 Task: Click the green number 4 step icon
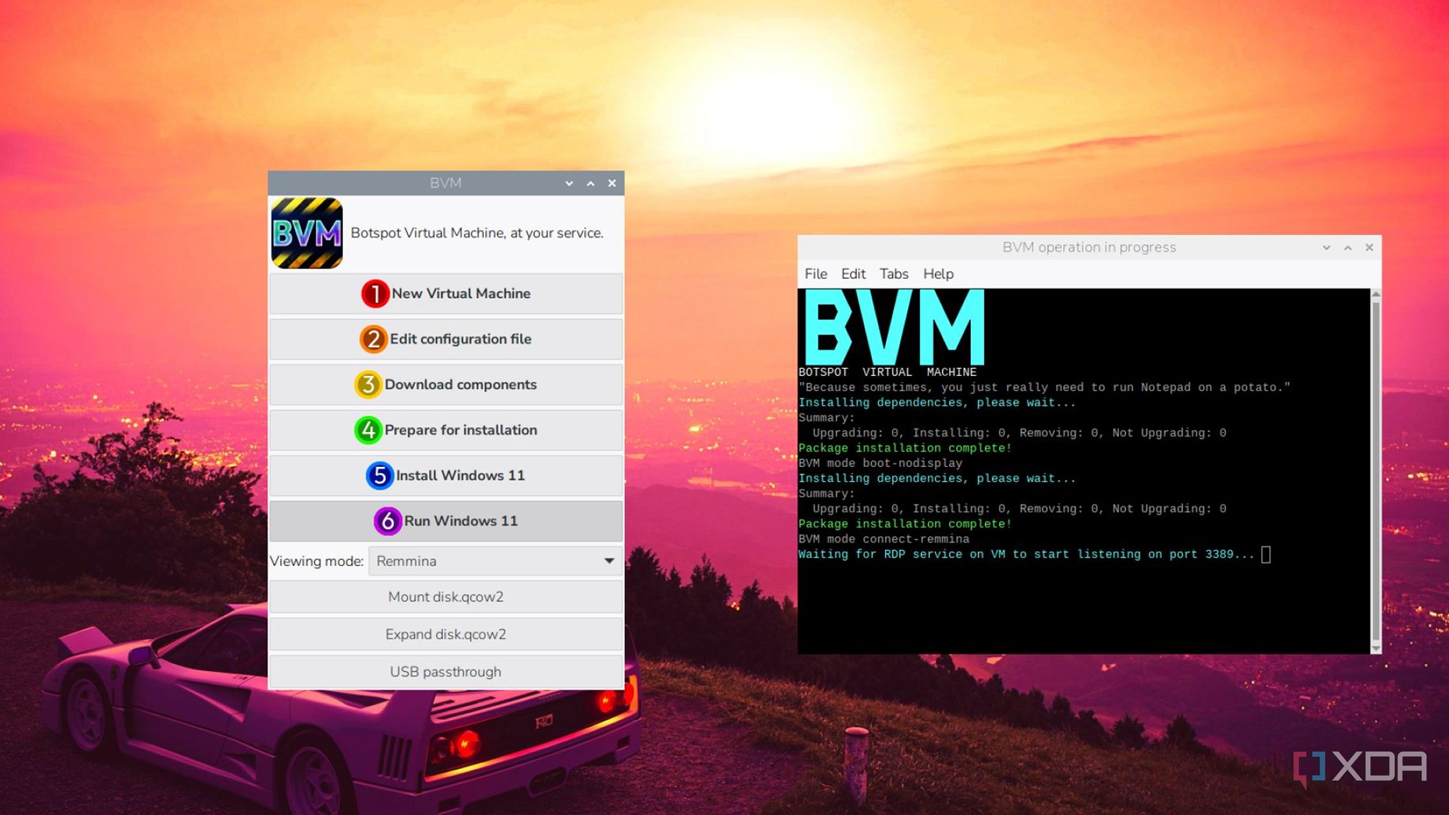[368, 429]
